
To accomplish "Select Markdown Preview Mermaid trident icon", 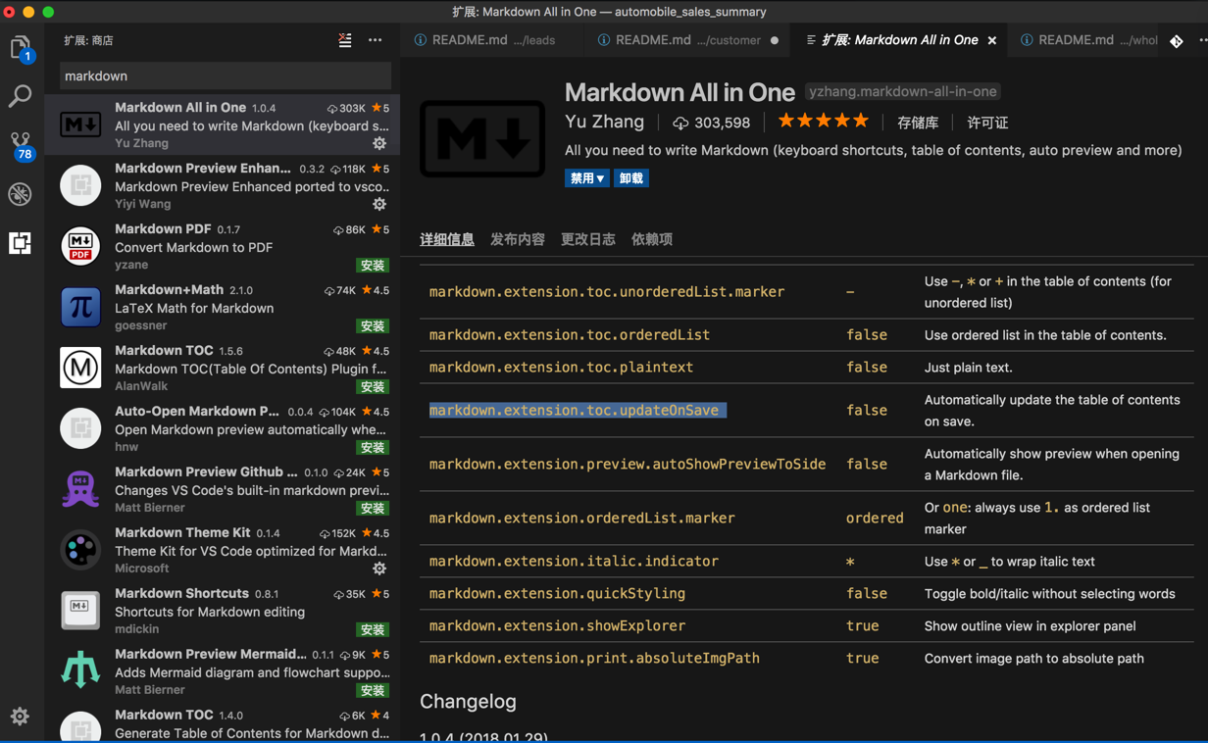I will coord(80,671).
